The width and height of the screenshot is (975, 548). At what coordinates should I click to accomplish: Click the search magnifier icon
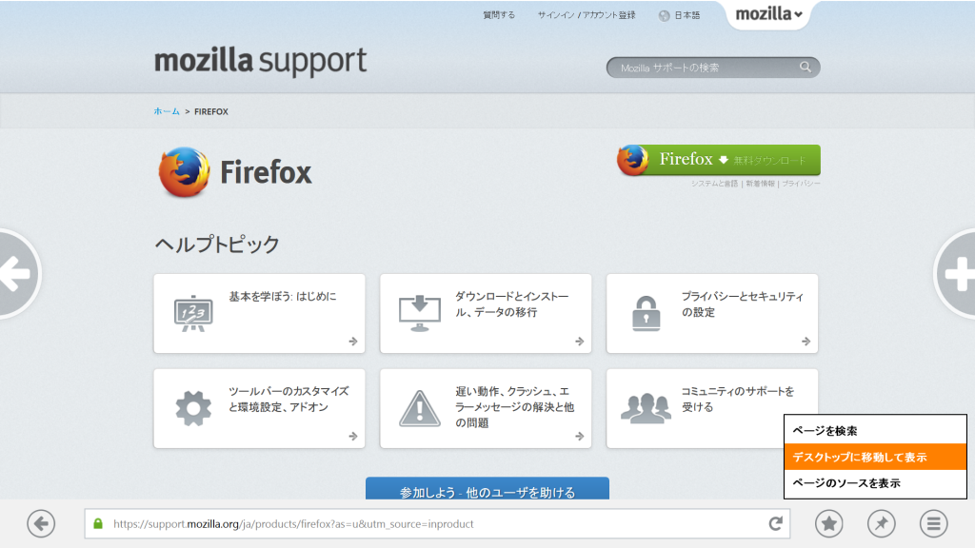tap(806, 68)
